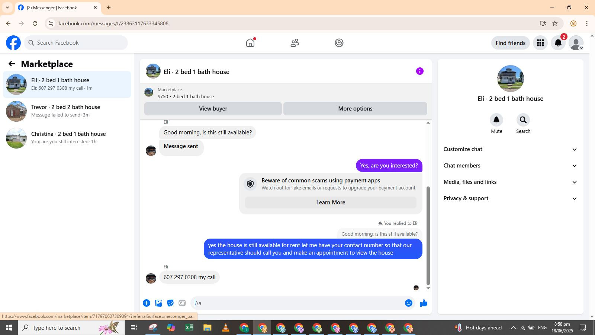Open a new browser tab
Screen dimensions: 595x335
(109, 7)
